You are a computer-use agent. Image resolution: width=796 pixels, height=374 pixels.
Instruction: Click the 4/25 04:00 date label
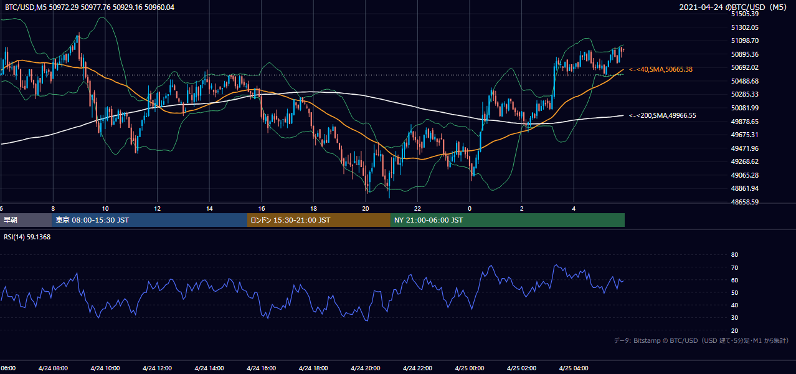573,368
